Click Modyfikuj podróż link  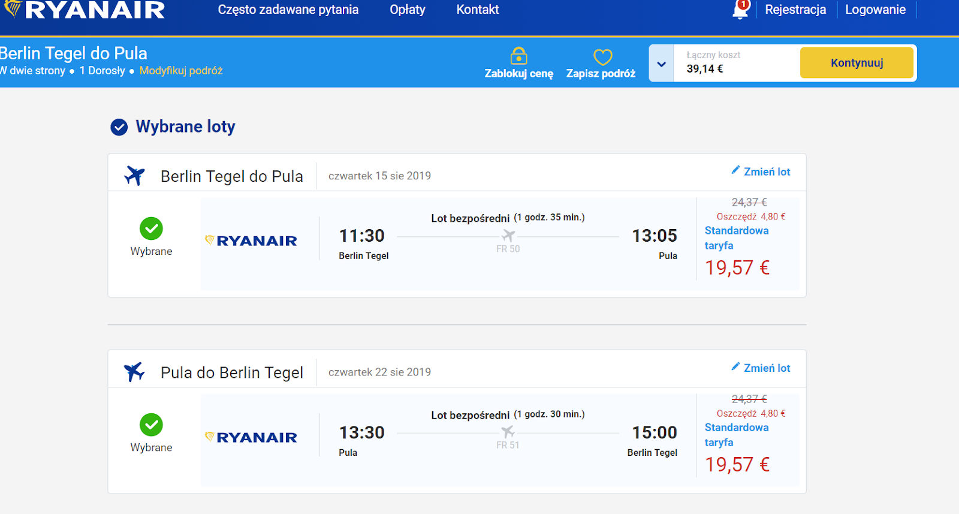(x=181, y=71)
